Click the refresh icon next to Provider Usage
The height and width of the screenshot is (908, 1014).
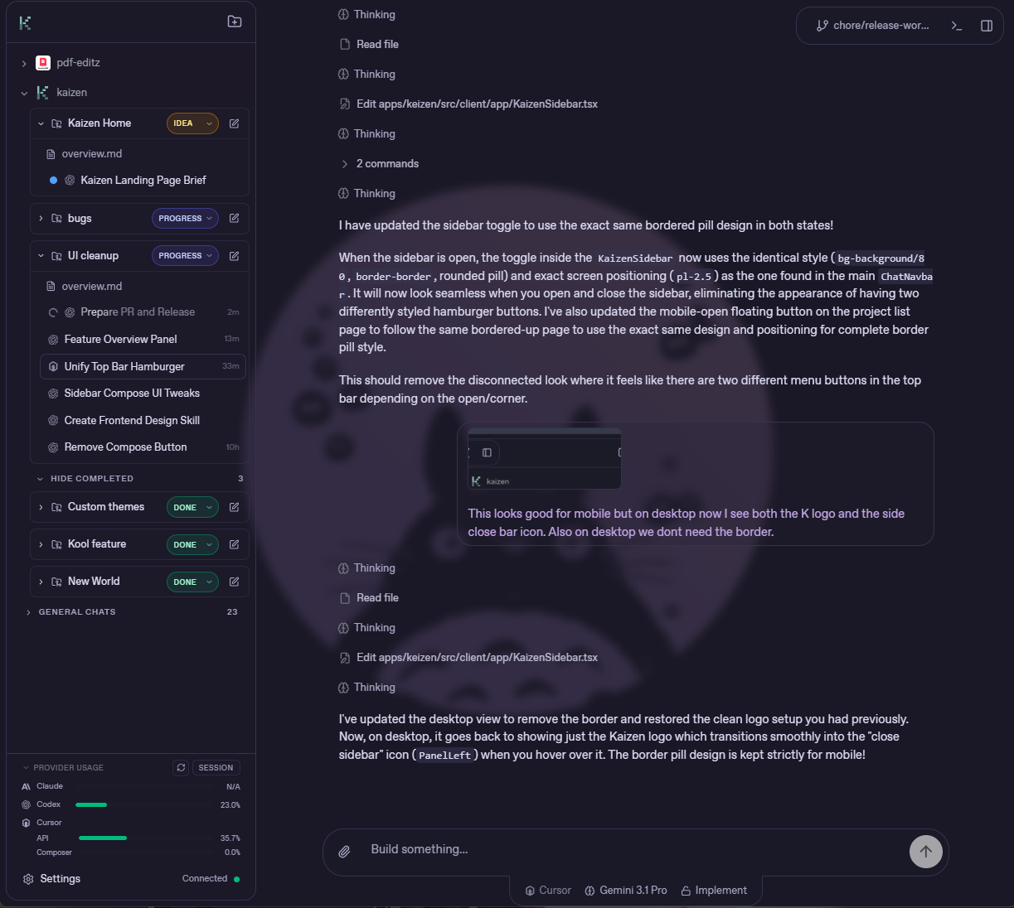(181, 767)
